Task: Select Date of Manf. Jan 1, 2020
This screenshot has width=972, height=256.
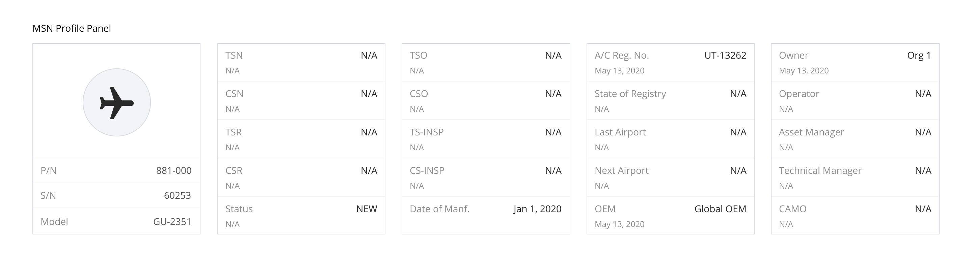Action: pos(537,209)
